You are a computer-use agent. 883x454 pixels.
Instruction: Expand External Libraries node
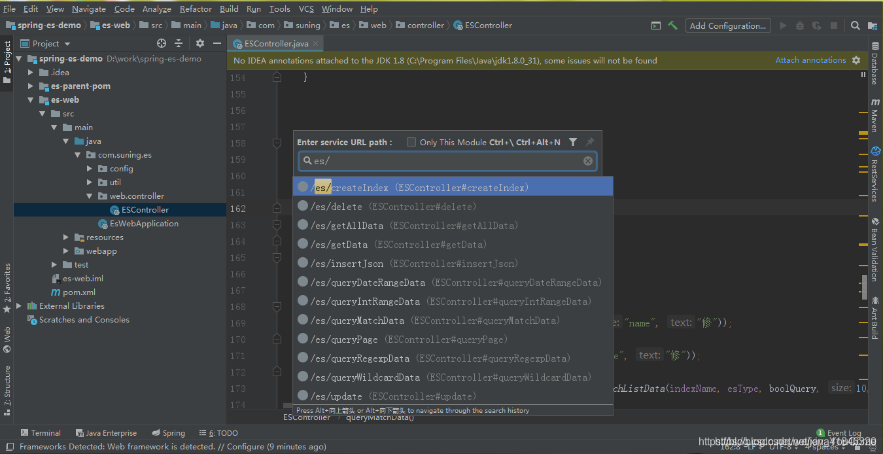coord(19,306)
